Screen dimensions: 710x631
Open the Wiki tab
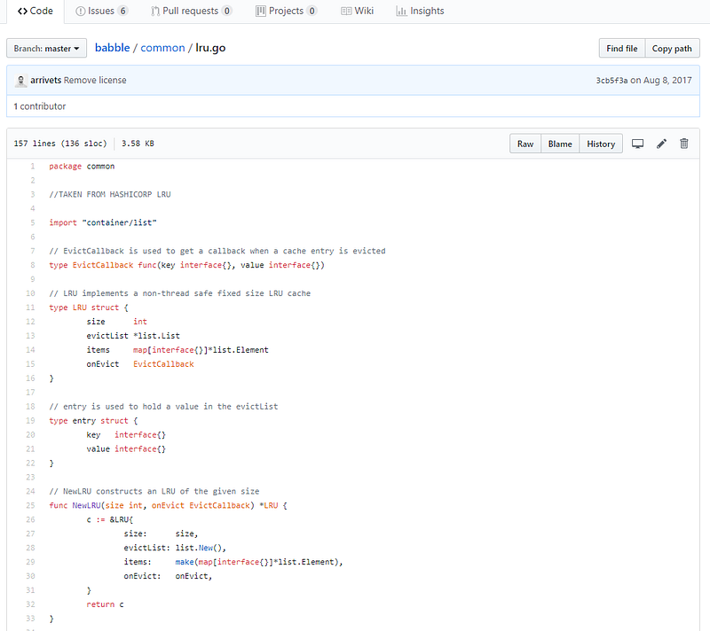(x=357, y=12)
